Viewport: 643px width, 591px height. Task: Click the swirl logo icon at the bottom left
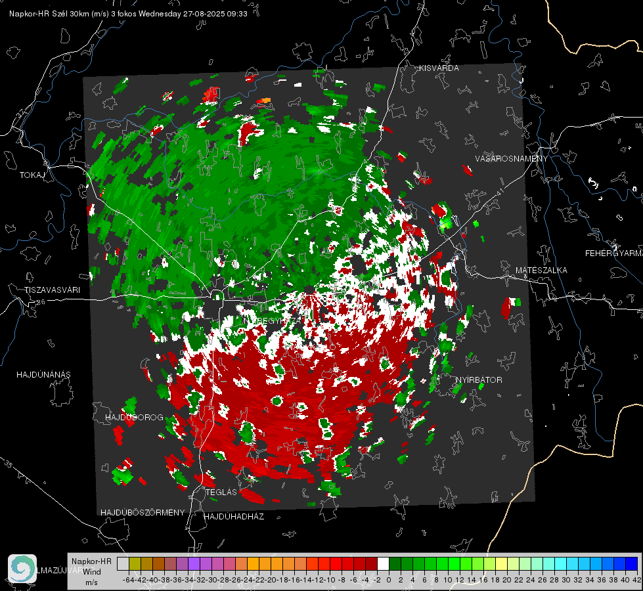pyautogui.click(x=22, y=569)
